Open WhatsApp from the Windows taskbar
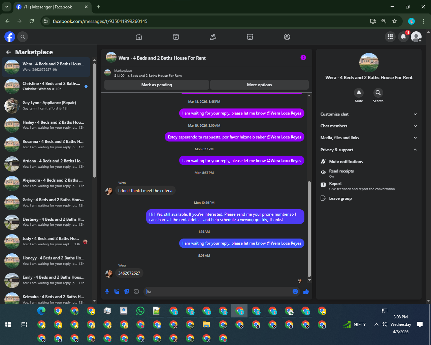431x345 pixels. tap(140, 311)
